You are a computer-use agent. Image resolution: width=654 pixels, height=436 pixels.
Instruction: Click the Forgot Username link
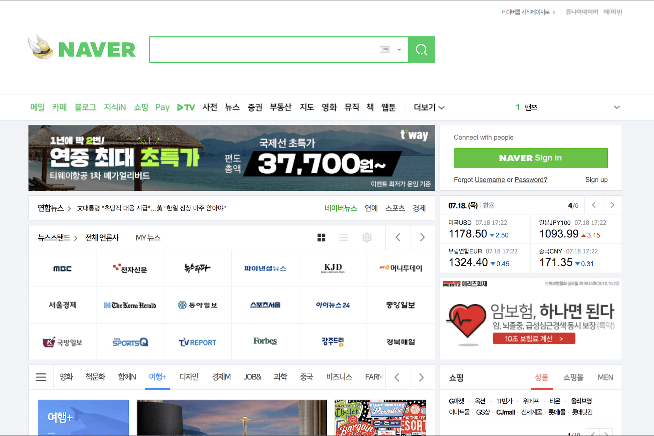pos(489,180)
